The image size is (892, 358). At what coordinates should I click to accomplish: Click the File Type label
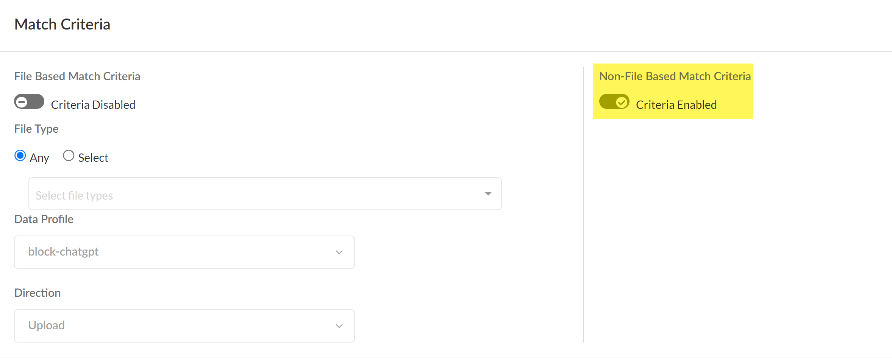tap(36, 129)
